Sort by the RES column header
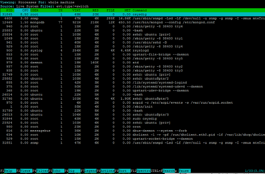This screenshot has width=265, height=174. [95, 10]
